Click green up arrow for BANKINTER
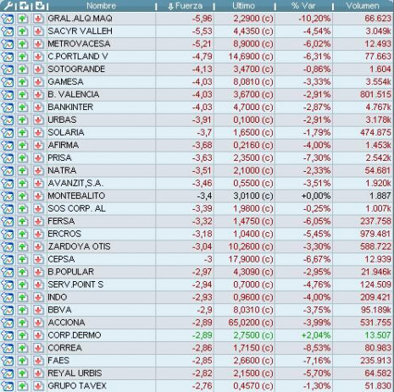Viewport: 394px width, 392px height. pyautogui.click(x=23, y=108)
